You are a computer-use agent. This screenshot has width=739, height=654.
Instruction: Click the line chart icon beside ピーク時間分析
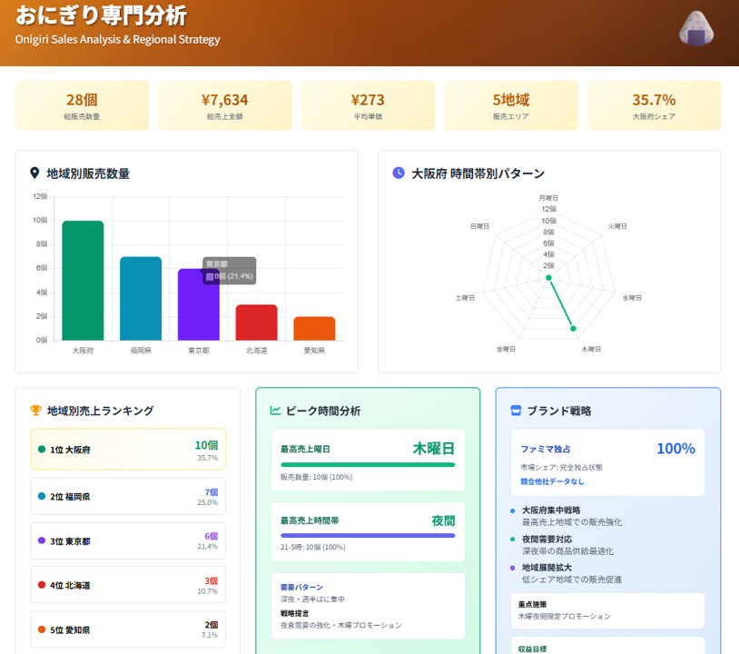pos(275,411)
